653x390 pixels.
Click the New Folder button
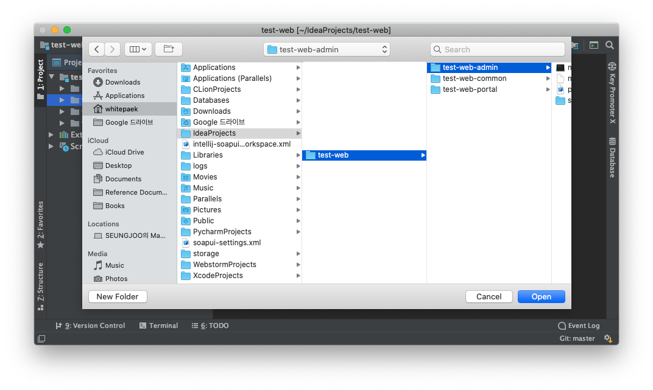coord(118,296)
